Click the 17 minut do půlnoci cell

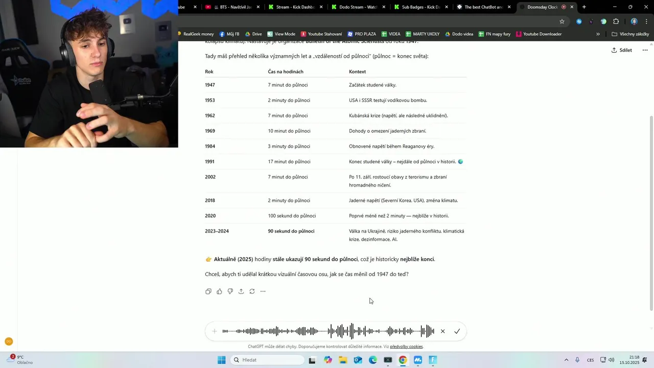(289, 162)
